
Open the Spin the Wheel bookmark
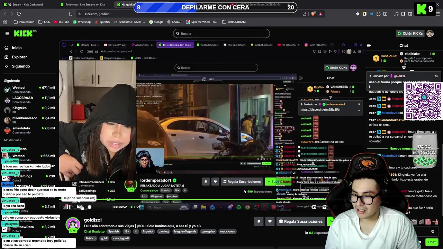[x=202, y=22]
